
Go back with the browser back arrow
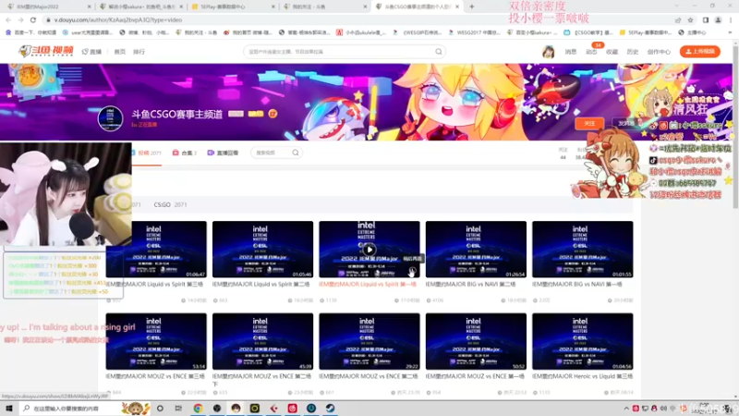8,19
